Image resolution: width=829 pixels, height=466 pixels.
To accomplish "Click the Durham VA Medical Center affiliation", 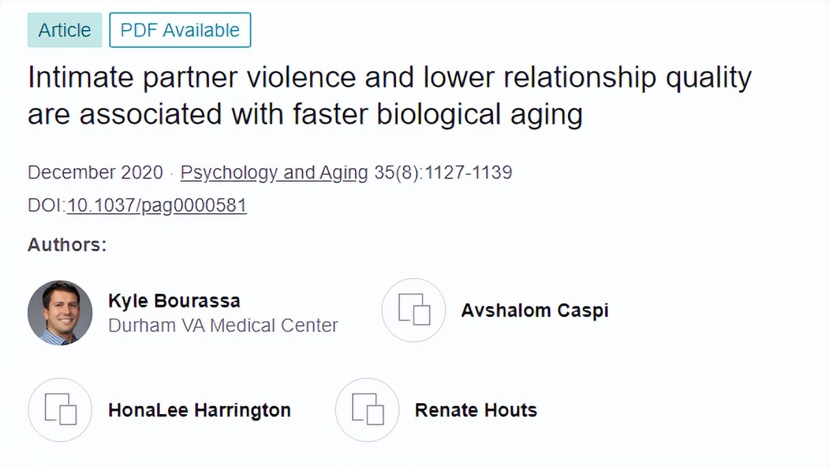I will click(x=223, y=325).
